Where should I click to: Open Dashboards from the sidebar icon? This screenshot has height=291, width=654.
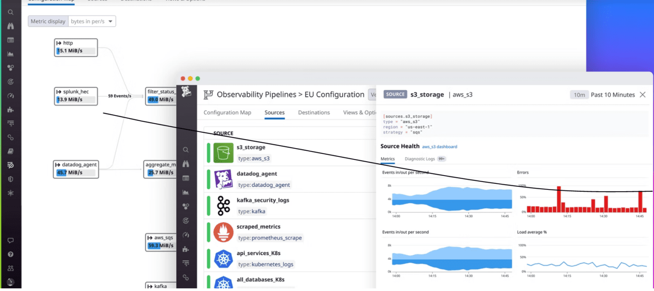tap(10, 41)
